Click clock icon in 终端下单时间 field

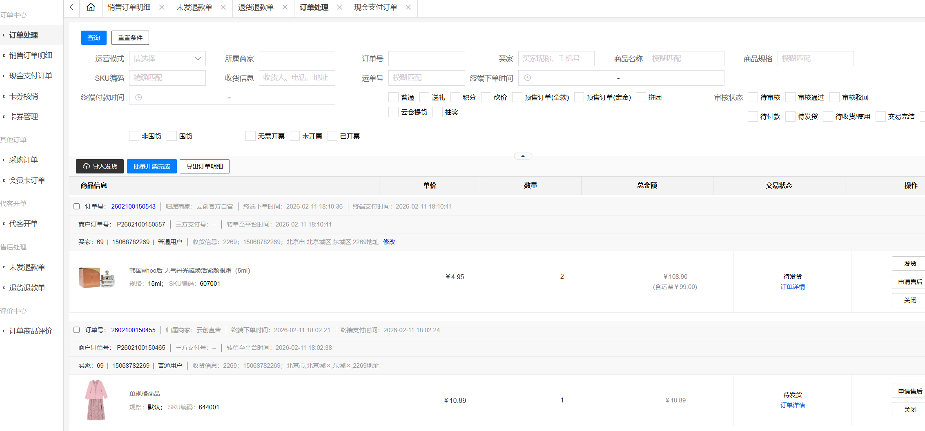coord(528,78)
